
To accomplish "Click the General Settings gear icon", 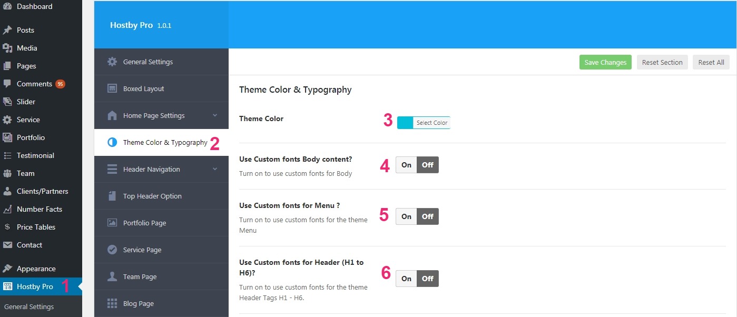I will (x=112, y=62).
